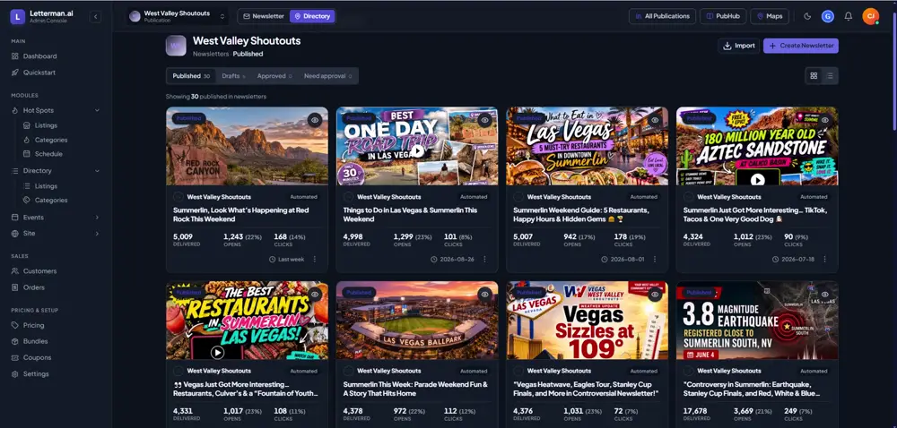Open Maps
Screen dimensions: 897x428
click(x=770, y=16)
